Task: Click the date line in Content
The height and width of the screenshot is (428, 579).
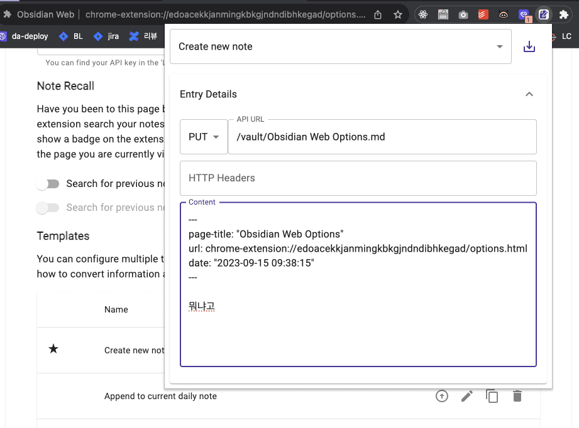Action: click(x=251, y=263)
